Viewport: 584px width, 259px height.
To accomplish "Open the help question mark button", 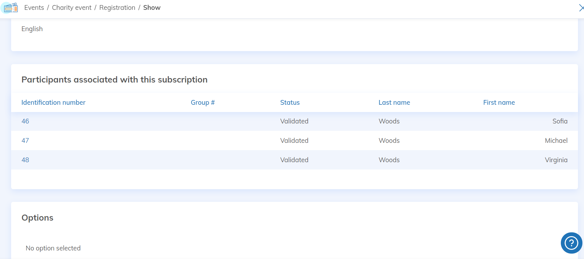I will click(x=571, y=243).
